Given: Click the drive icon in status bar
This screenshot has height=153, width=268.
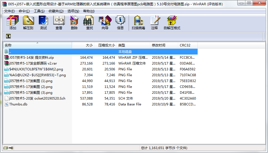Looking at the screenshot, I should (x=6, y=148).
